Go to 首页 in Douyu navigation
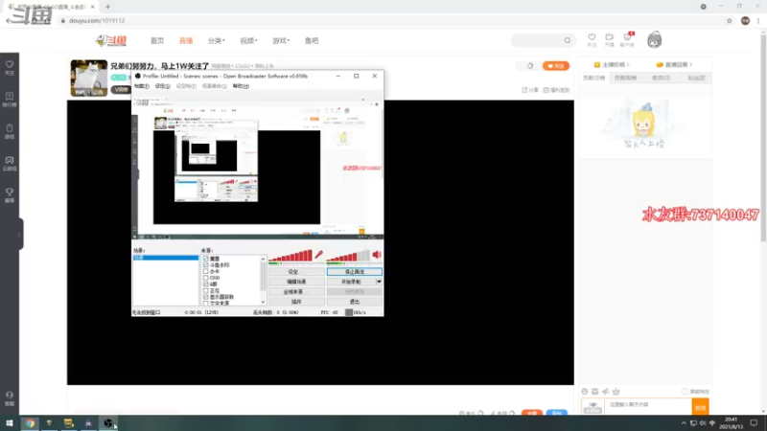 pyautogui.click(x=157, y=41)
